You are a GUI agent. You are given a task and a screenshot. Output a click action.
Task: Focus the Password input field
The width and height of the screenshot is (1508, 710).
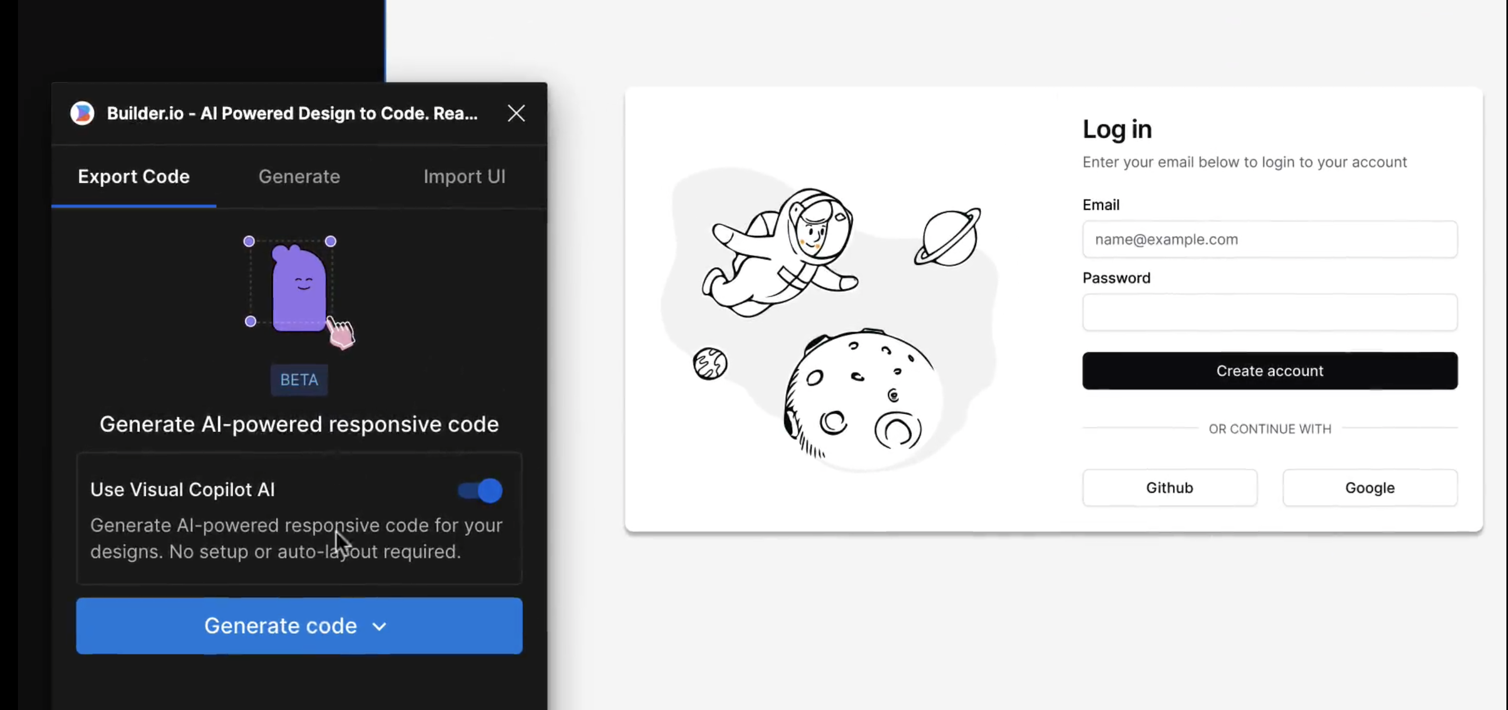[1270, 313]
